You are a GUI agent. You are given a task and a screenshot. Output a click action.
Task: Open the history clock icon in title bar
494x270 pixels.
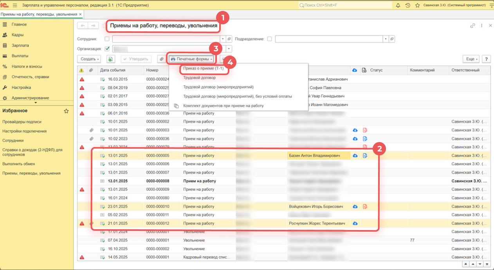[x=408, y=5]
